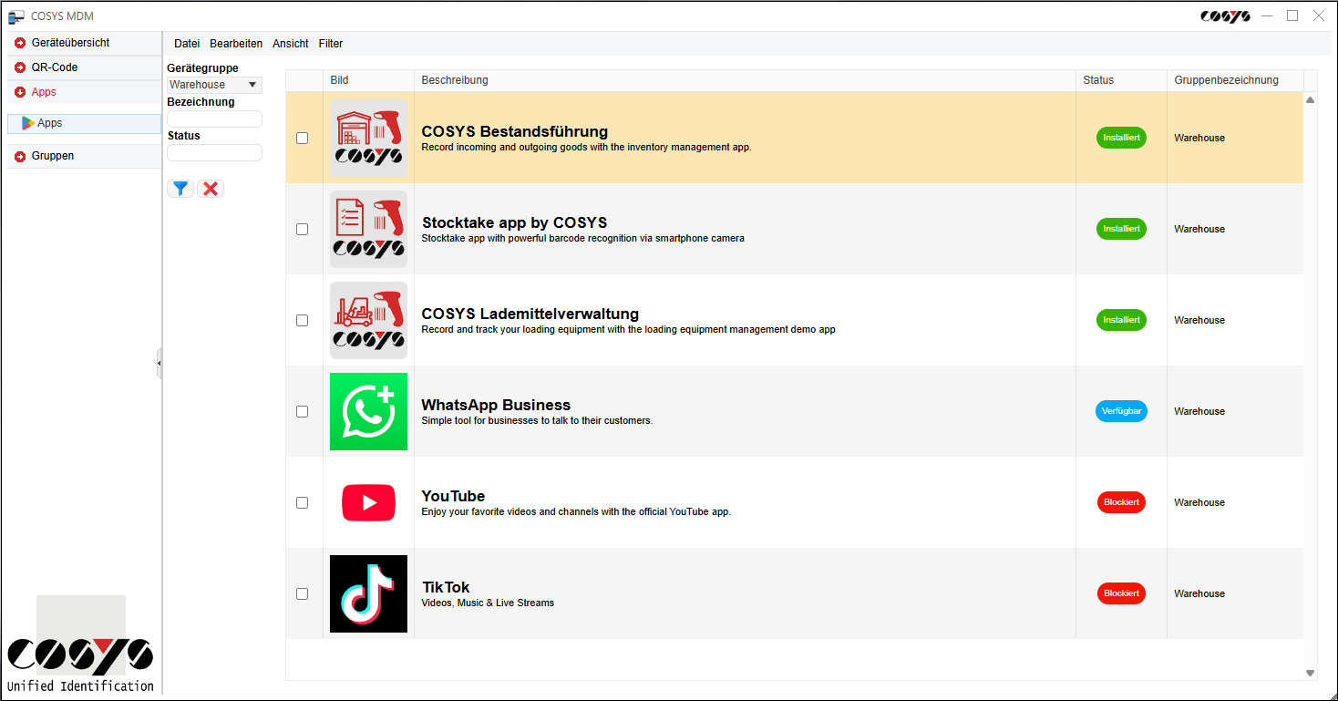Click the COSYS MDM title bar app icon

pyautogui.click(x=16, y=16)
